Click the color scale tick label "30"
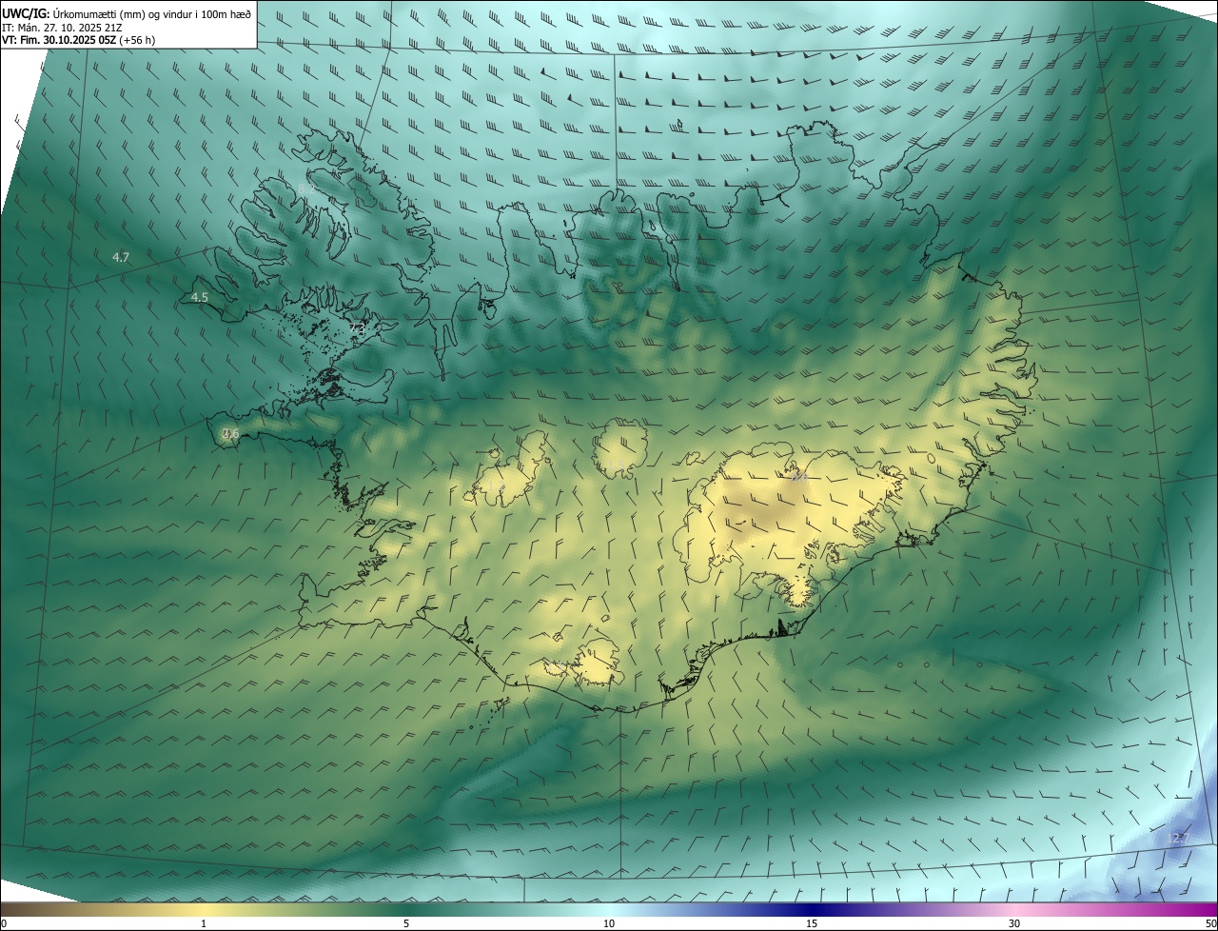 pyautogui.click(x=1014, y=923)
